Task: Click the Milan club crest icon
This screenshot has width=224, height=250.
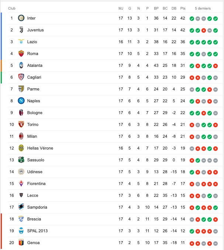Action: 21,136
